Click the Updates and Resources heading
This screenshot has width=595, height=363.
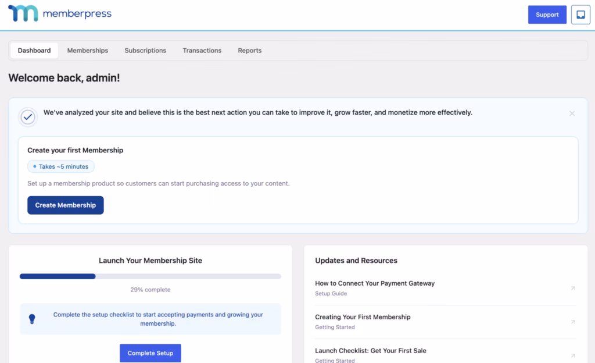tap(356, 261)
